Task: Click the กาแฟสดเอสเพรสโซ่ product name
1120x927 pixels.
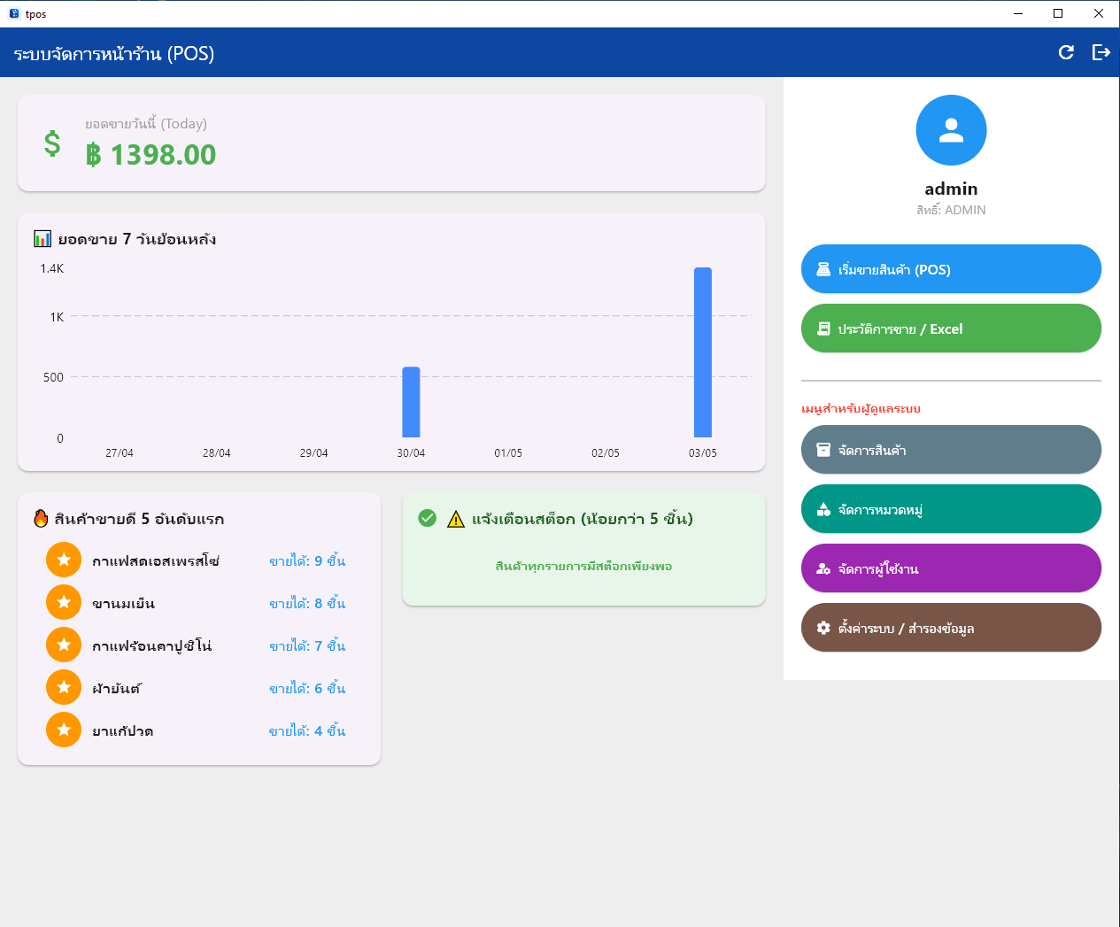Action: coord(156,560)
